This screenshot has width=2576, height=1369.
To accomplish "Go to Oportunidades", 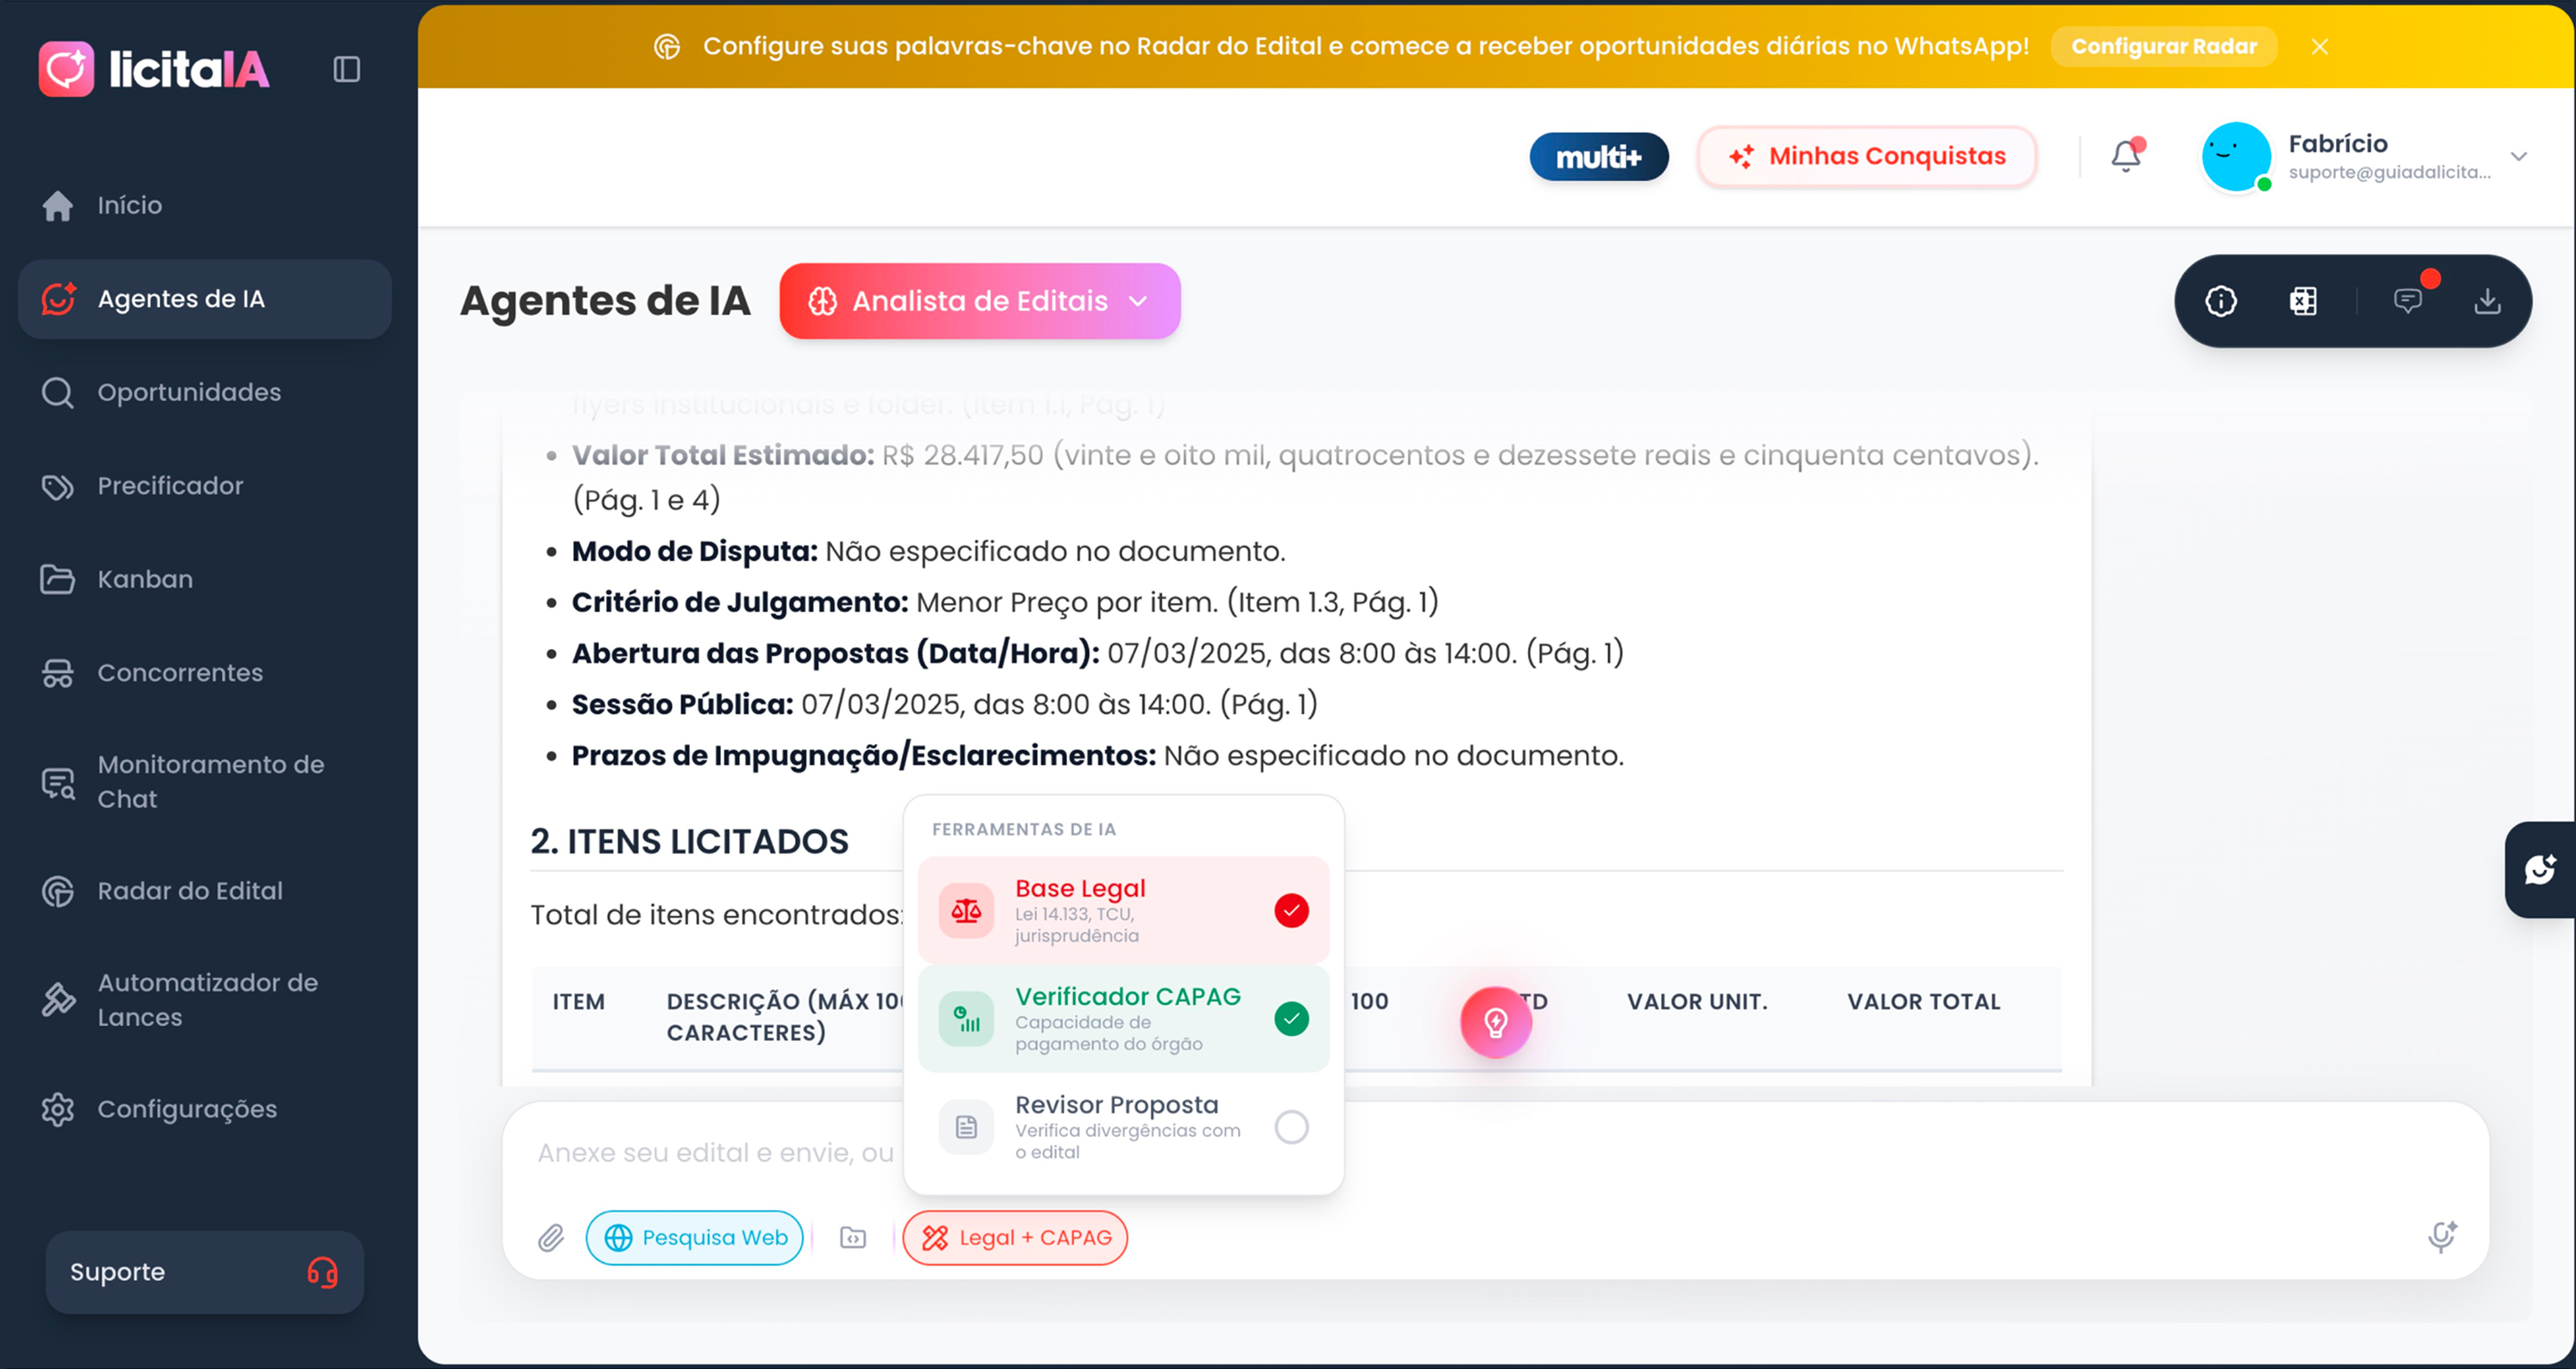I will 204,392.
